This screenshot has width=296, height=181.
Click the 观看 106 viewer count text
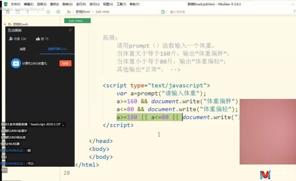(x=20, y=39)
